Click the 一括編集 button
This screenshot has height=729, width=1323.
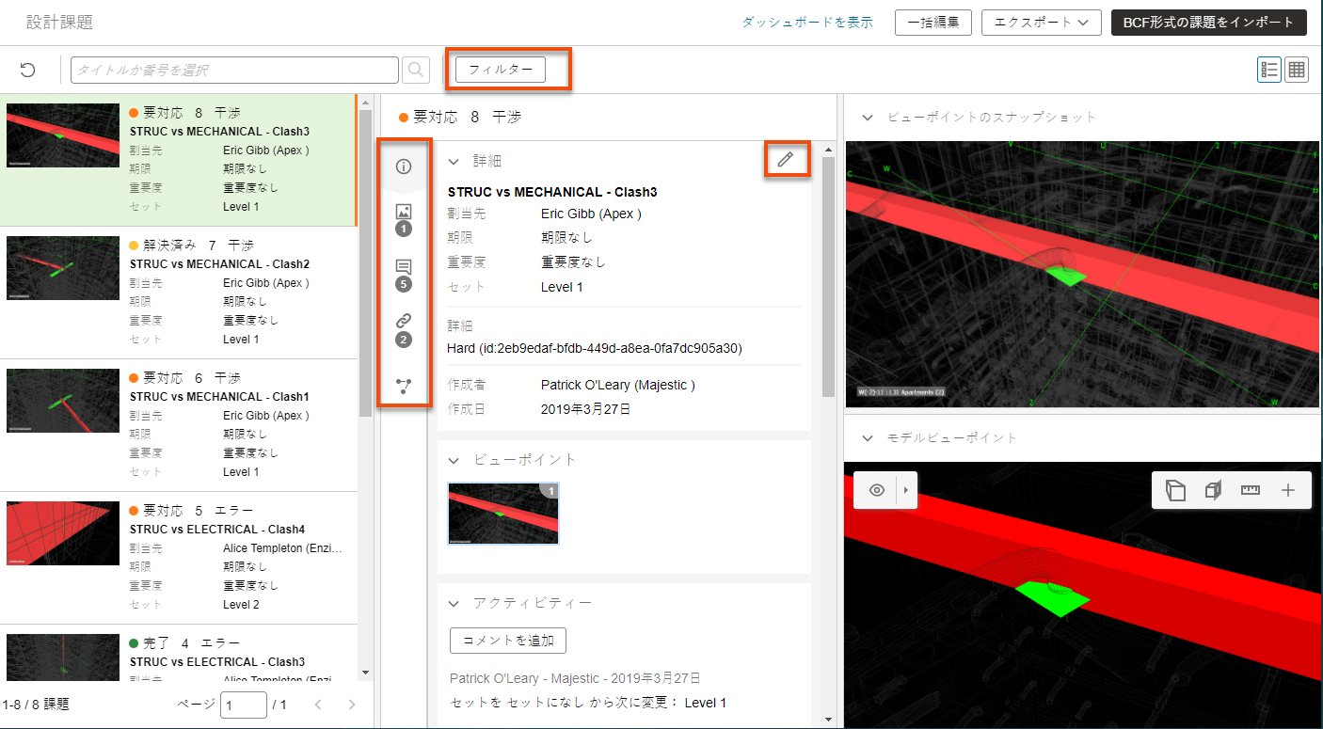pyautogui.click(x=933, y=23)
